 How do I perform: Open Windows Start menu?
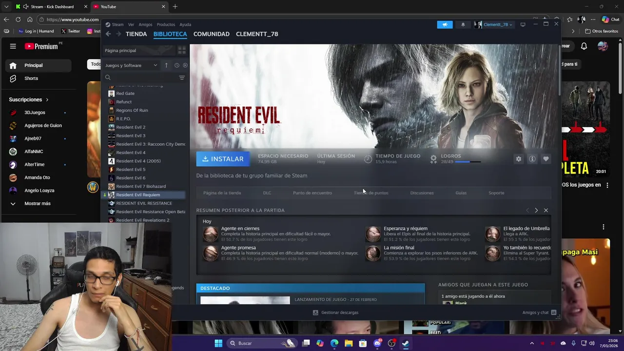(x=218, y=343)
